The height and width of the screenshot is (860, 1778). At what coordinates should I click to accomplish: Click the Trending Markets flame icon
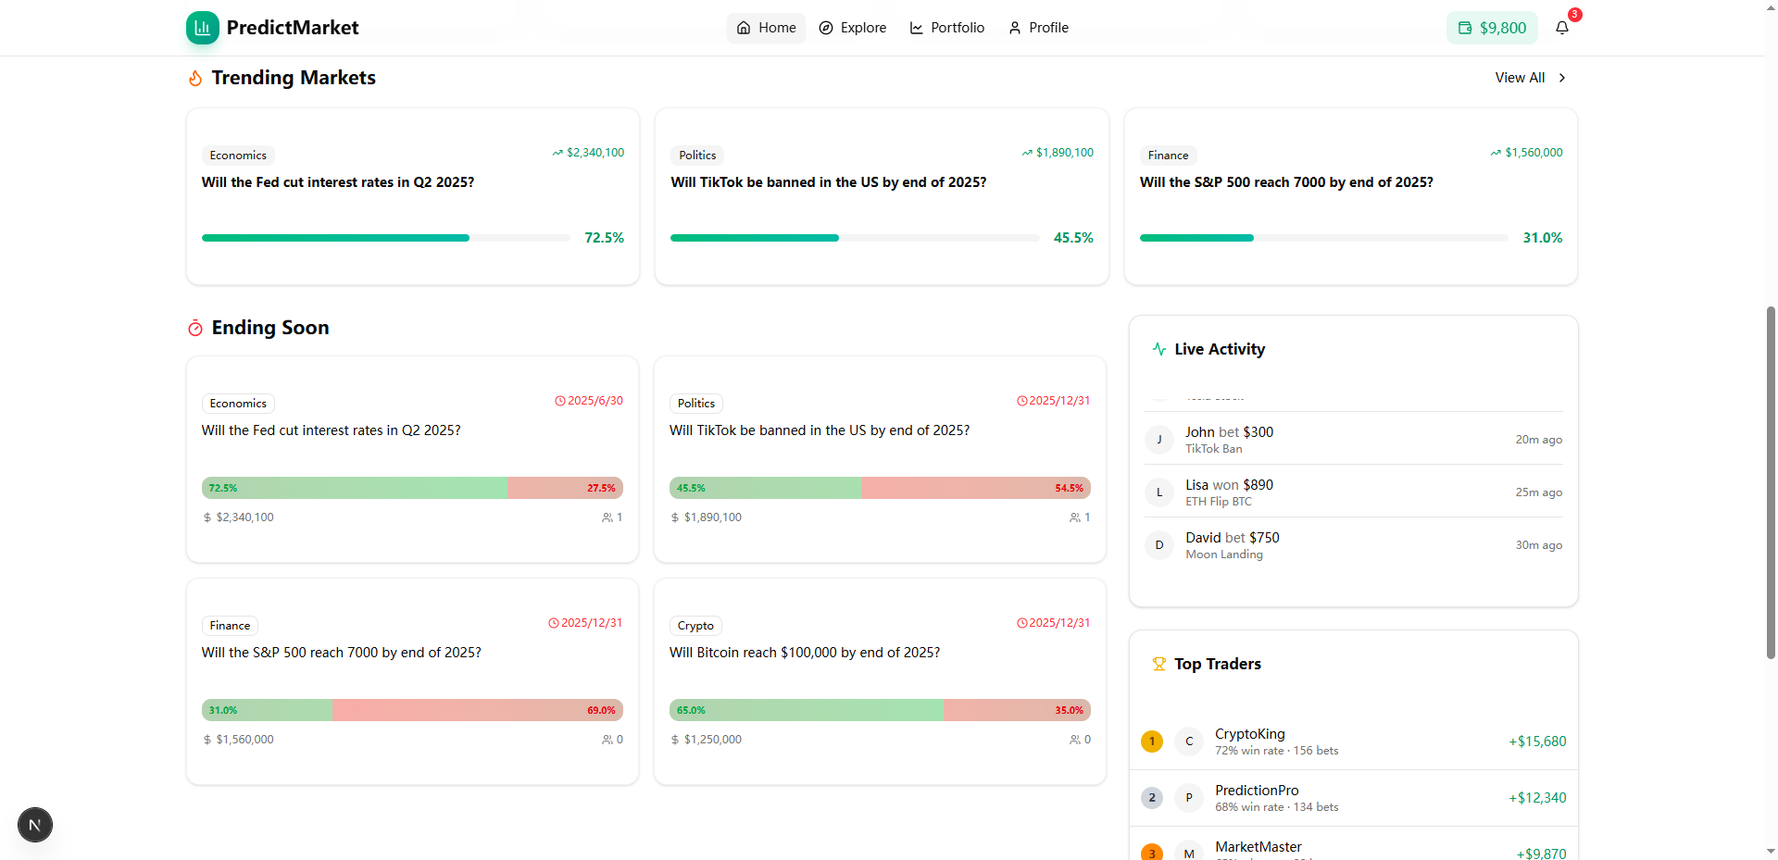[x=195, y=79]
